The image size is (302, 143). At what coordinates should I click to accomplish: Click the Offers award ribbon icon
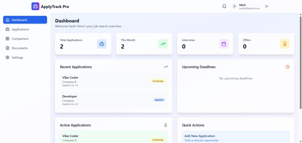point(285,44)
